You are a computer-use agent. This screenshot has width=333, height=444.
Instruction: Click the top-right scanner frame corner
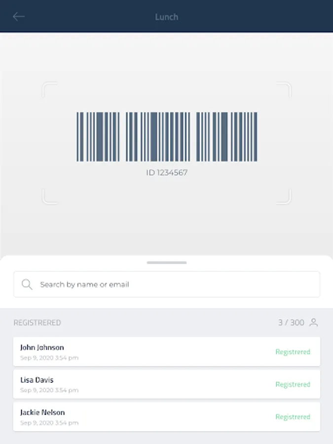(285, 89)
